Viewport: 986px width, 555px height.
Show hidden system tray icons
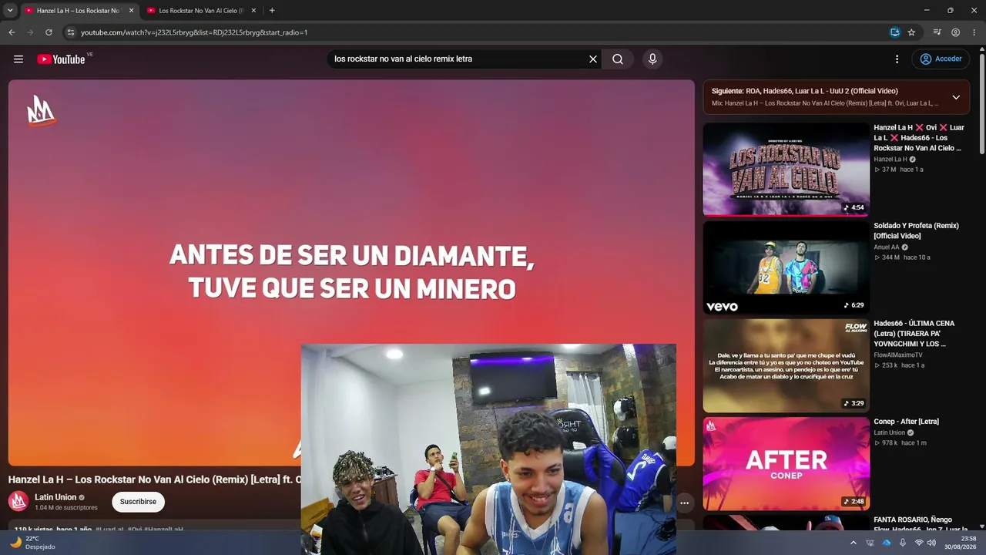point(853,543)
